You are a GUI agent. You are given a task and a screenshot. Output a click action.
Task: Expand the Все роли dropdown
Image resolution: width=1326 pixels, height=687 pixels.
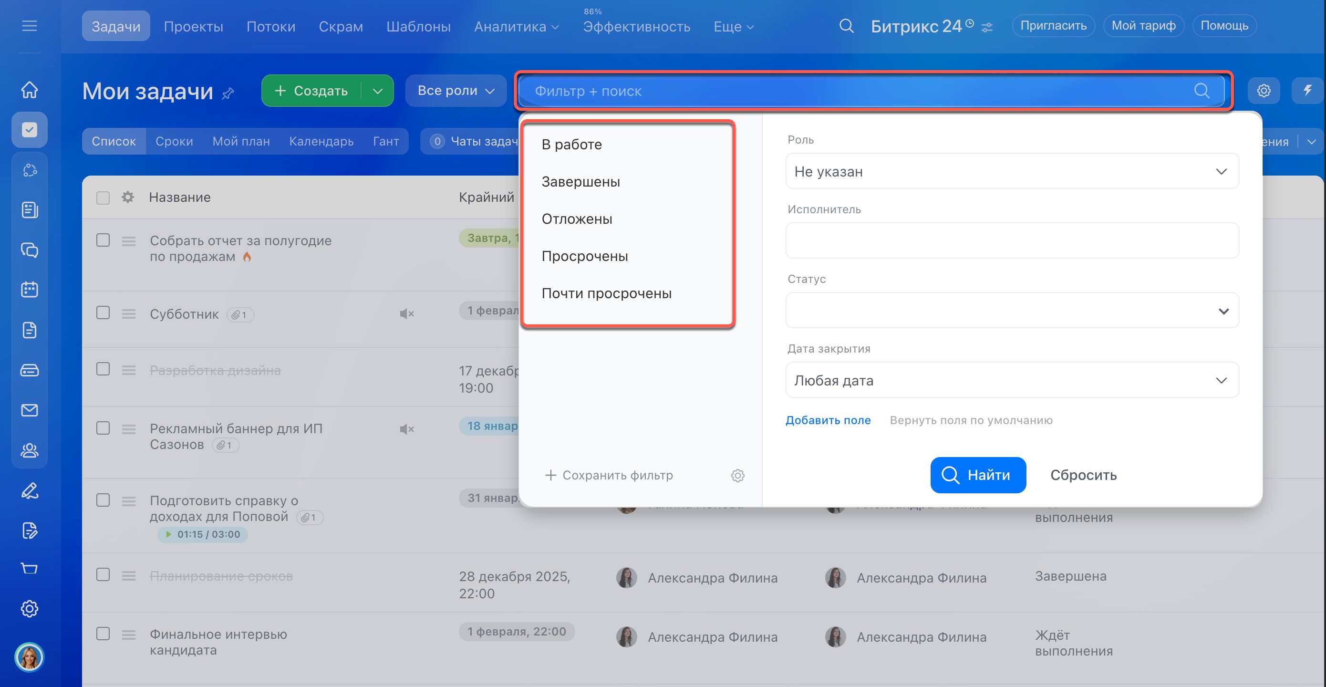pos(456,91)
